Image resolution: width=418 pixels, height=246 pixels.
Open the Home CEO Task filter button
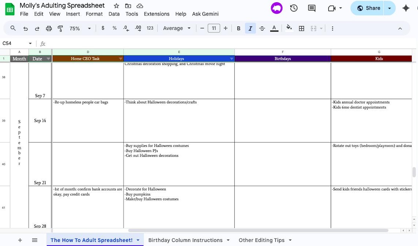click(121, 59)
